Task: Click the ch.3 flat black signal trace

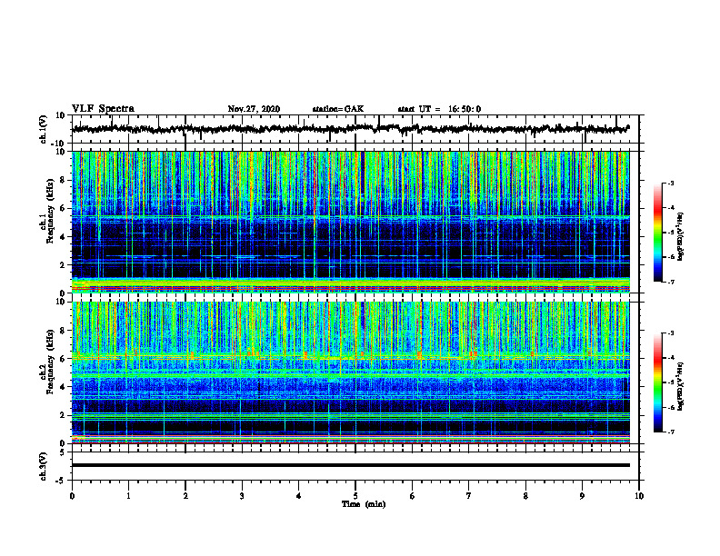Action: [351, 465]
